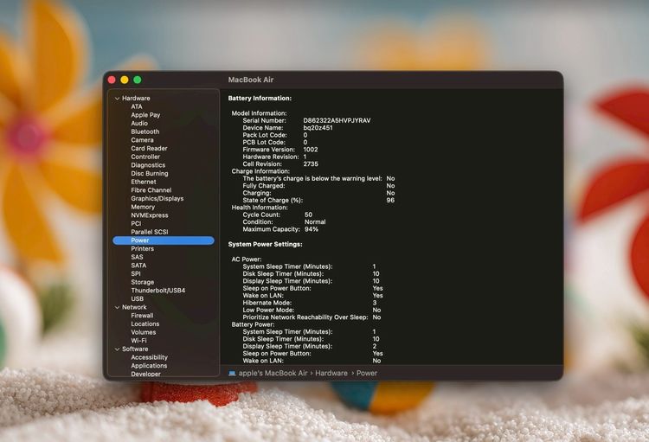
Task: Click the laptop icon in path bar
Action: 232,374
